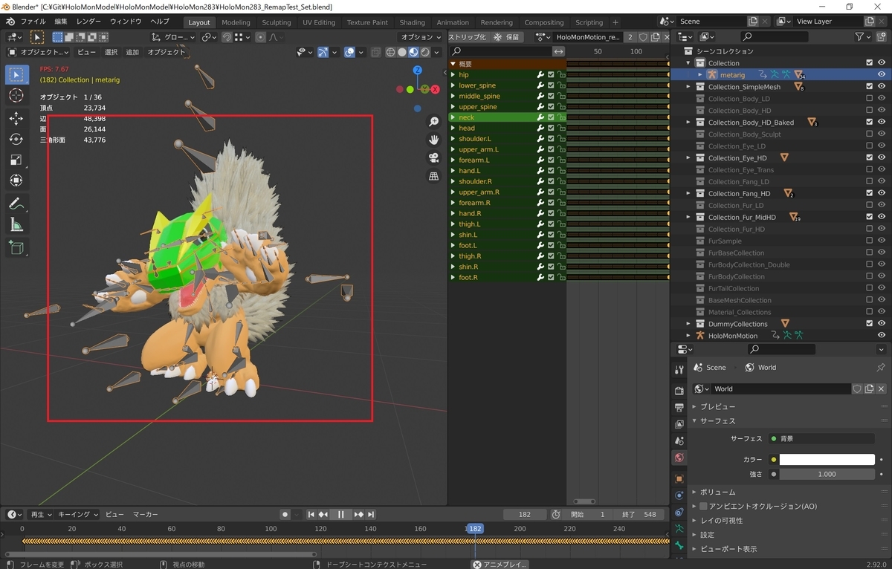The width and height of the screenshot is (892, 569).
Task: Toggle X-ray view in viewport header
Action: click(376, 52)
